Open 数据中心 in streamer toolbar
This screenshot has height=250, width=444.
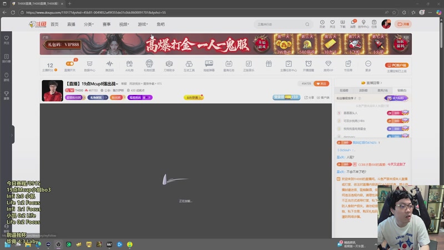tap(89, 66)
